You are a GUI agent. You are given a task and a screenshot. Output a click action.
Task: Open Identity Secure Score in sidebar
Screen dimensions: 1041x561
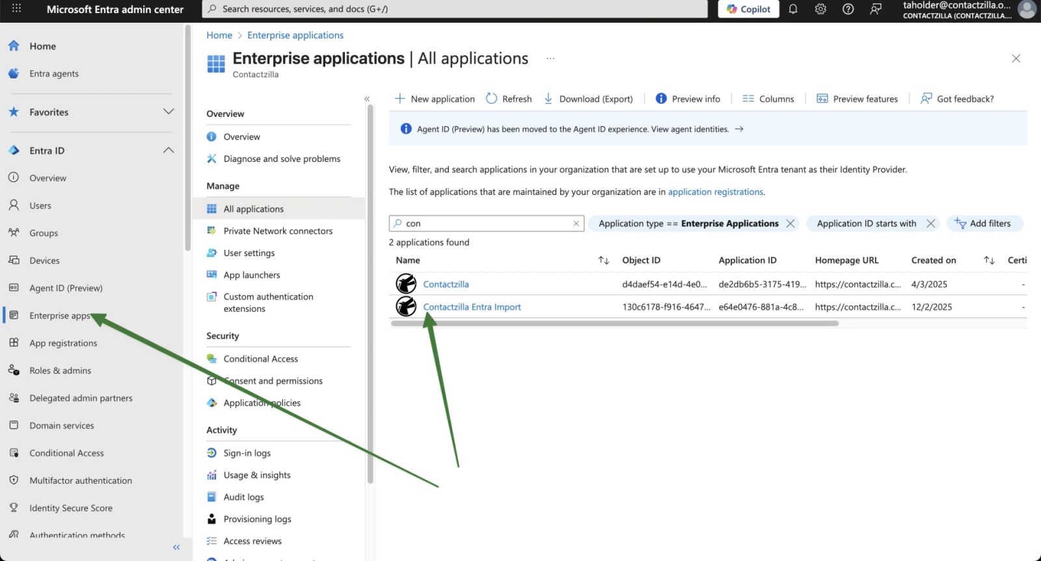(71, 508)
